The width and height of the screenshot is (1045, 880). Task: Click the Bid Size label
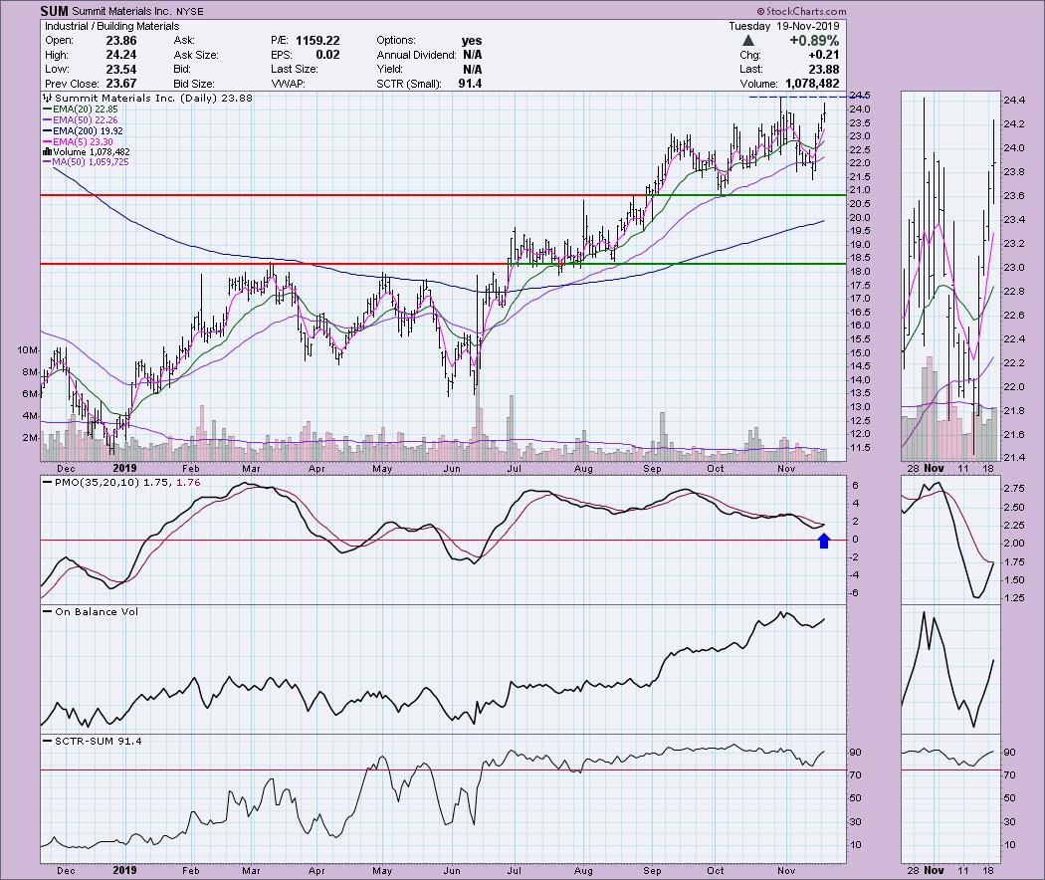pyautogui.click(x=194, y=84)
